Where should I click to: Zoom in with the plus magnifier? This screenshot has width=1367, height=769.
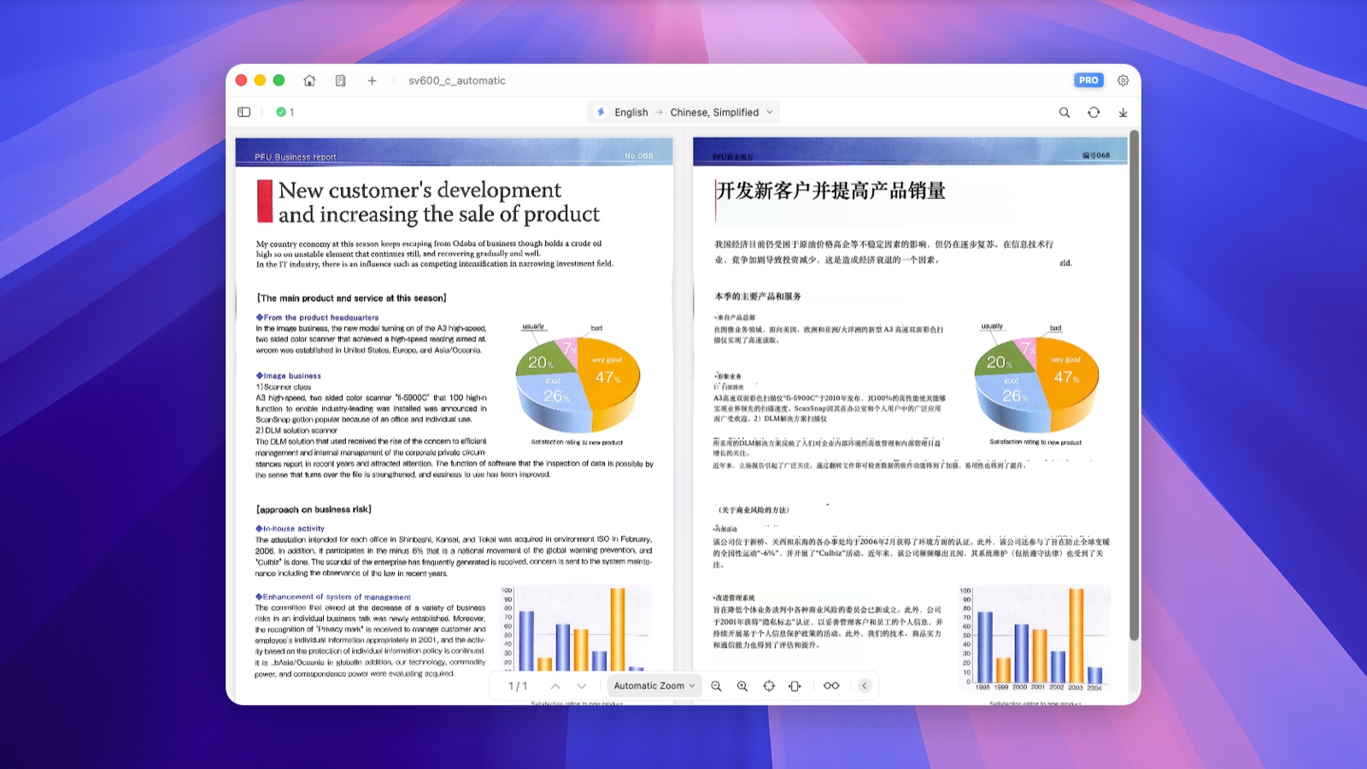pos(742,686)
